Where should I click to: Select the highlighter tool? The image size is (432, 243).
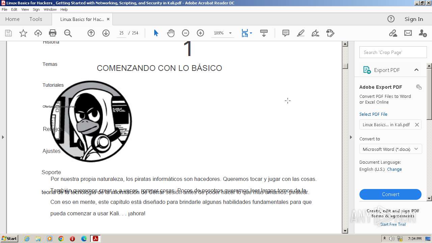[x=301, y=33]
